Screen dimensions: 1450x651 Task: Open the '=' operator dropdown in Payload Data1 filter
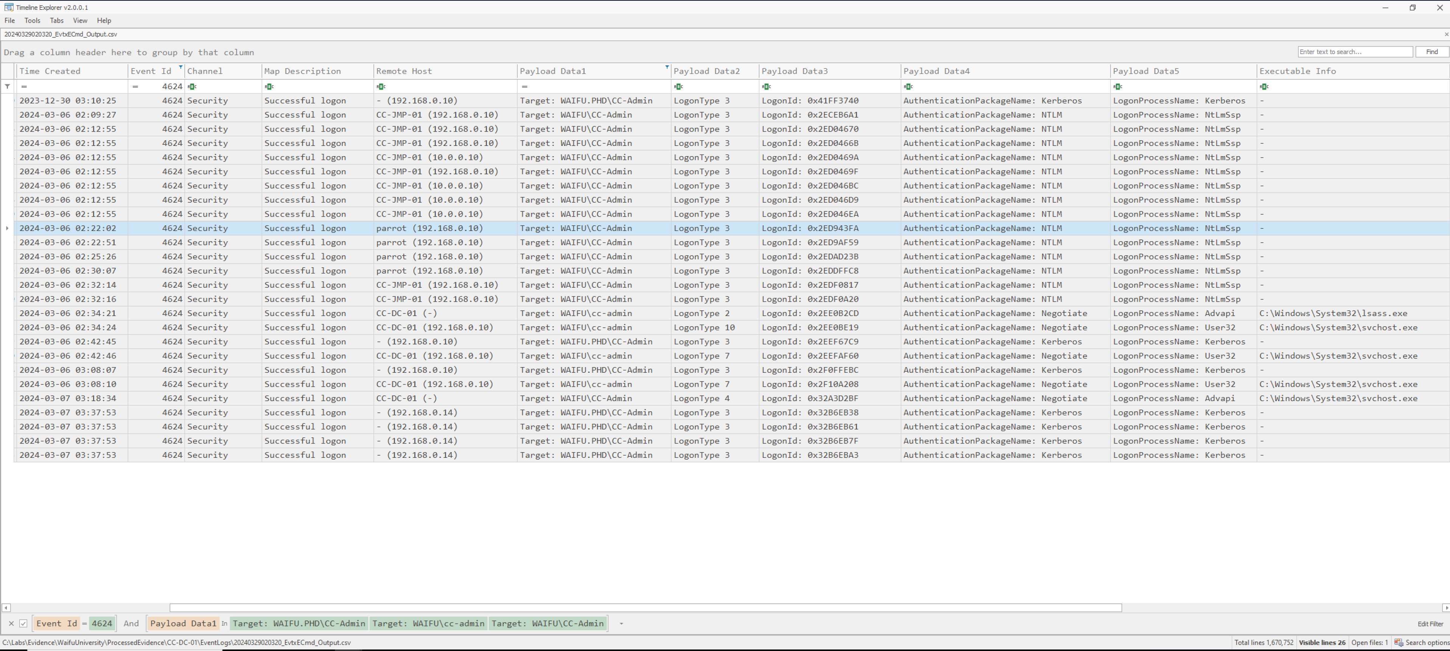[x=524, y=86]
